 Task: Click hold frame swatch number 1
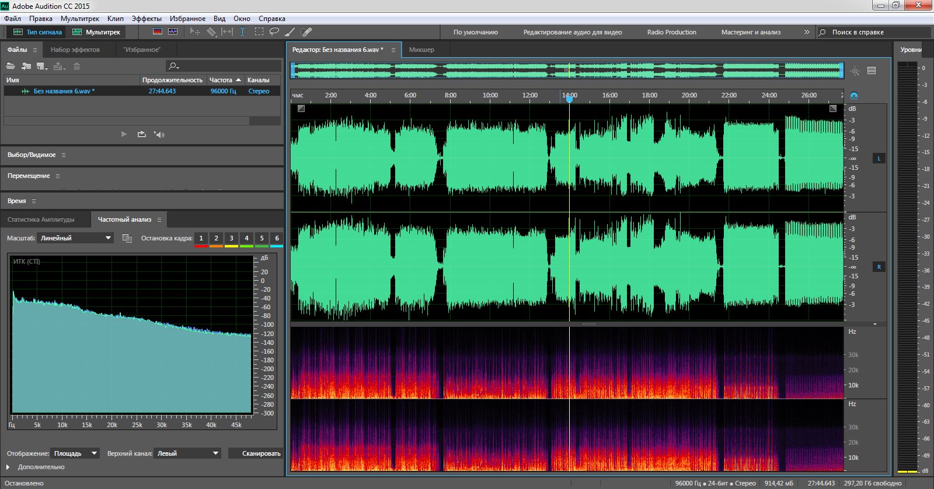(x=201, y=238)
